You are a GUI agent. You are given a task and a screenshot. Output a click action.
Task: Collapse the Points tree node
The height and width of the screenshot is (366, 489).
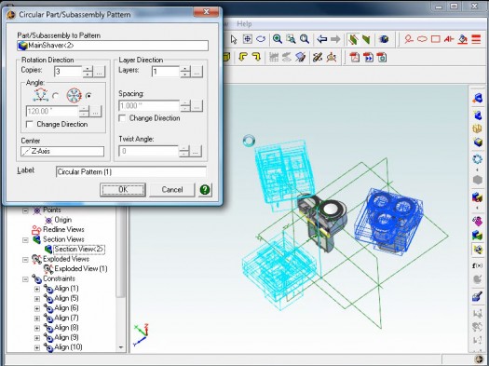25,210
